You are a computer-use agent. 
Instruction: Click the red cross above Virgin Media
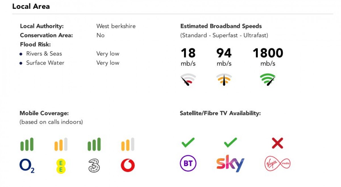[277, 143]
